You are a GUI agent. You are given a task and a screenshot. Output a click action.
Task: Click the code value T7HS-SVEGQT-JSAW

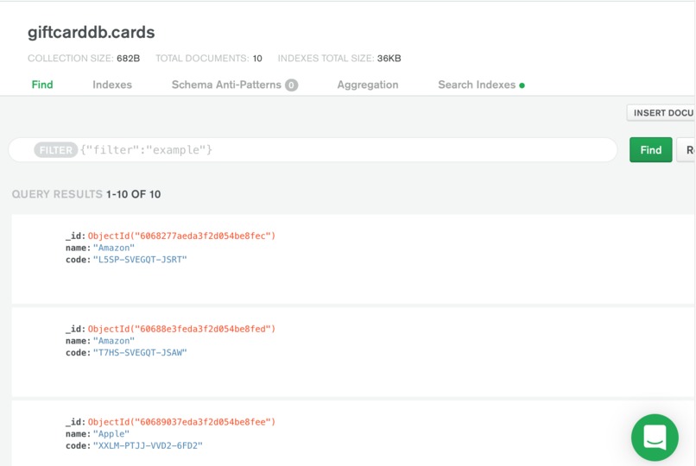[140, 352]
